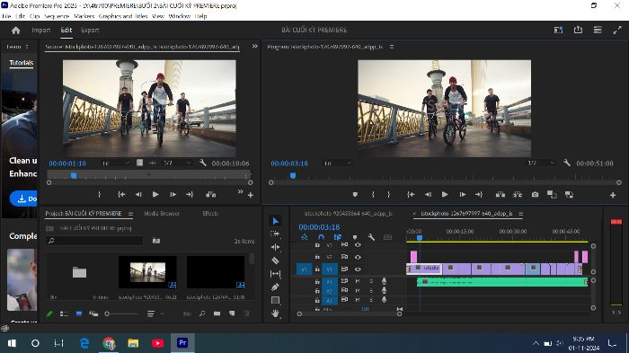Select the Pen tool
This screenshot has width=629, height=353.
(x=275, y=287)
